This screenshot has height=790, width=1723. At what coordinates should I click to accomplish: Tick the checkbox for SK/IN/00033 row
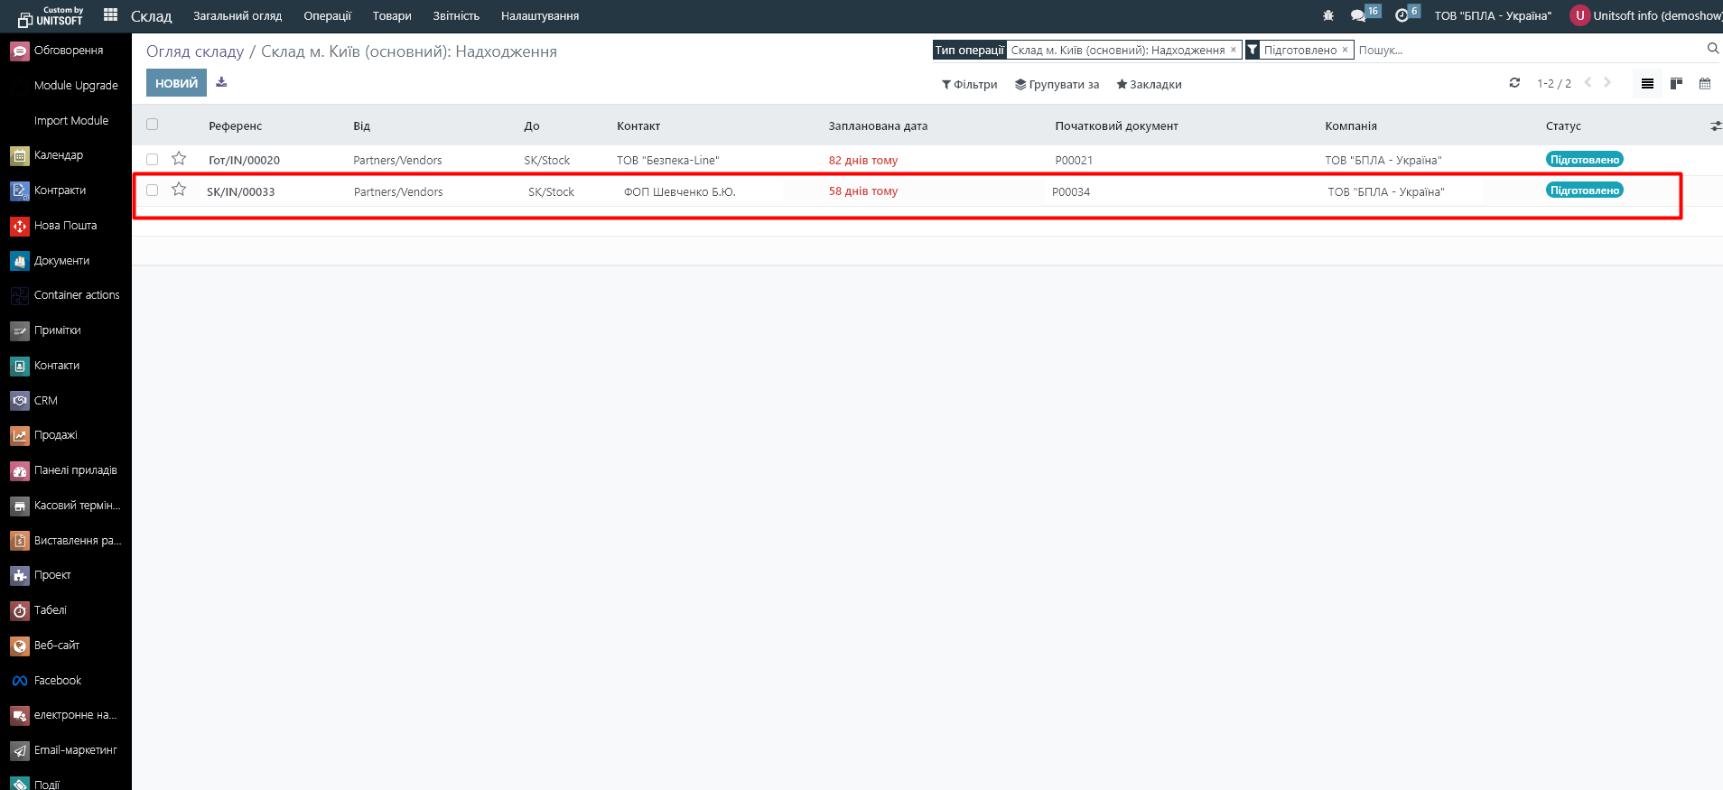click(152, 191)
